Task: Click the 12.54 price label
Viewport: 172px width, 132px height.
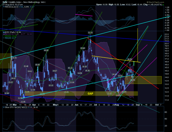Action: (x=33, y=90)
